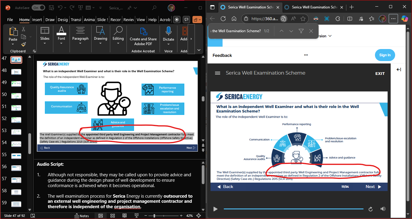This screenshot has height=219, width=412.
Task: Open find options filter icon
Action: (301, 31)
